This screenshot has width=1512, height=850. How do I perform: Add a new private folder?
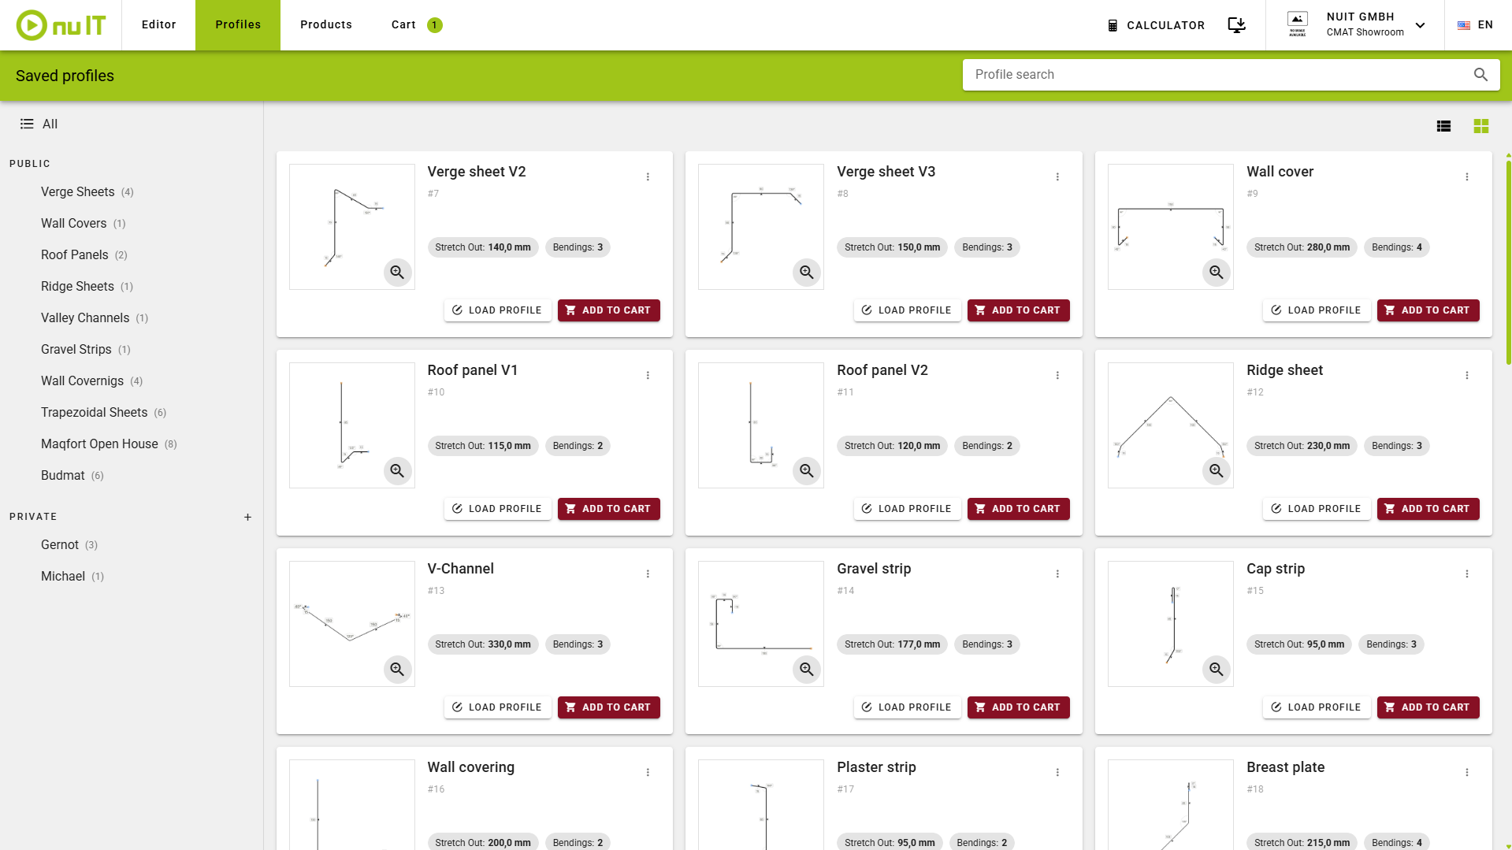coord(247,518)
